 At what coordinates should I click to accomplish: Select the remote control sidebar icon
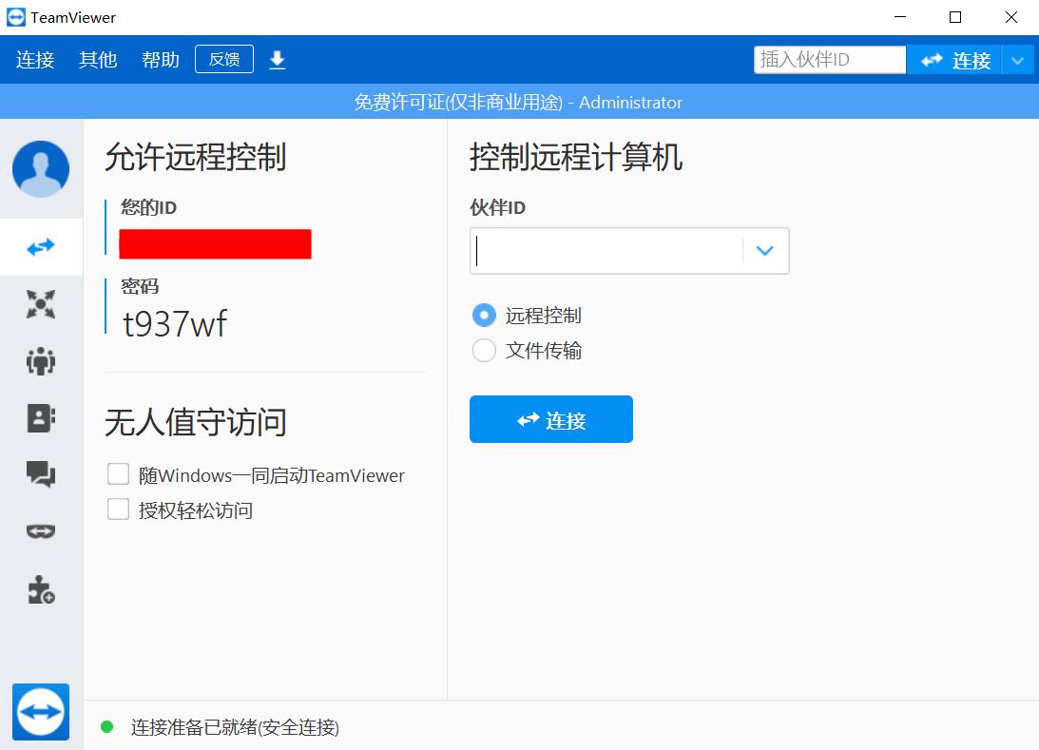pos(40,246)
